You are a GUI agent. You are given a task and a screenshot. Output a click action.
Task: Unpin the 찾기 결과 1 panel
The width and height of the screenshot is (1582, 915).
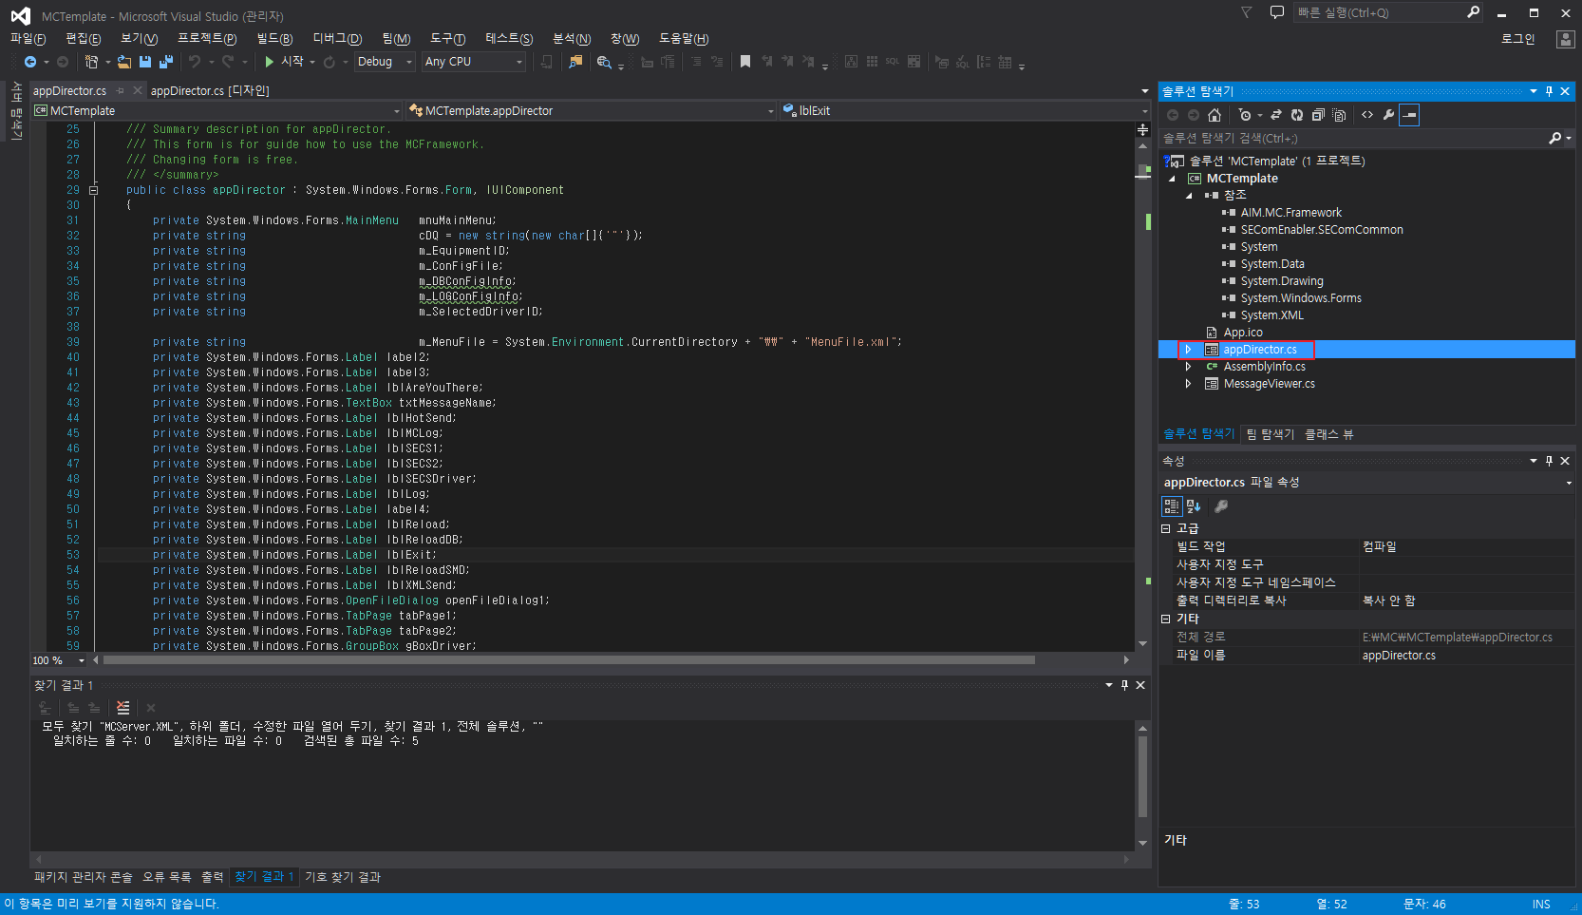[1124, 684]
